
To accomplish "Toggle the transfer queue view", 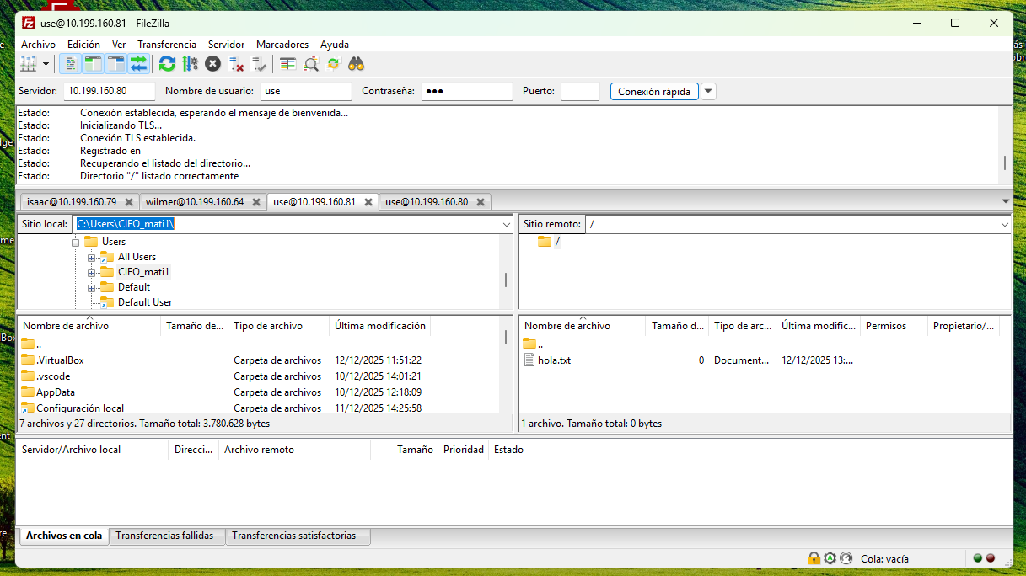I will 139,64.
